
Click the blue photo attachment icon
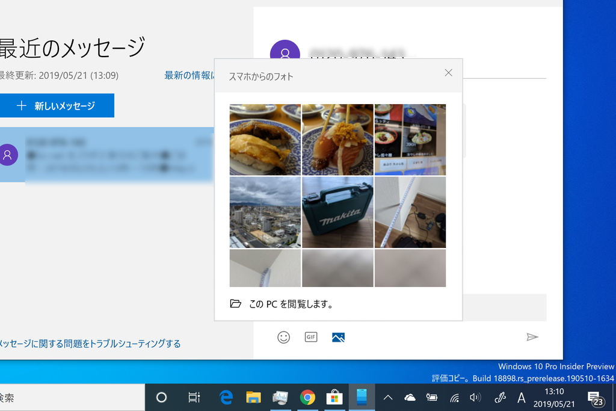[337, 337]
